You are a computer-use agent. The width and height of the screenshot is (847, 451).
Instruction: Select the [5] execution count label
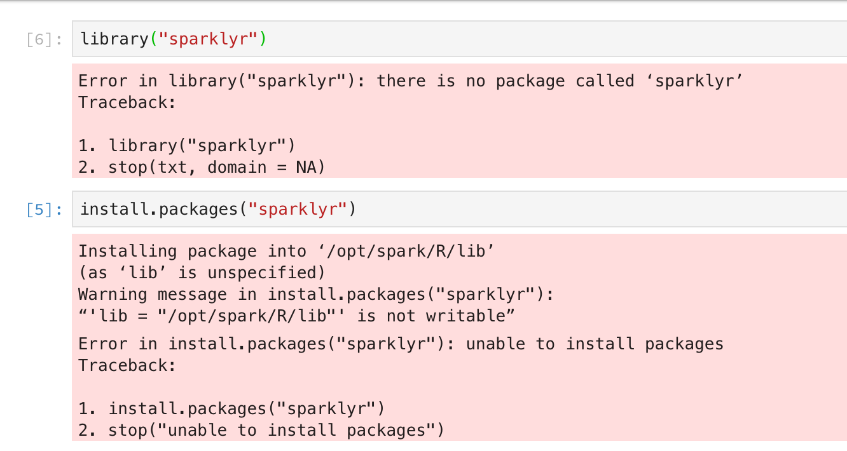click(x=38, y=208)
